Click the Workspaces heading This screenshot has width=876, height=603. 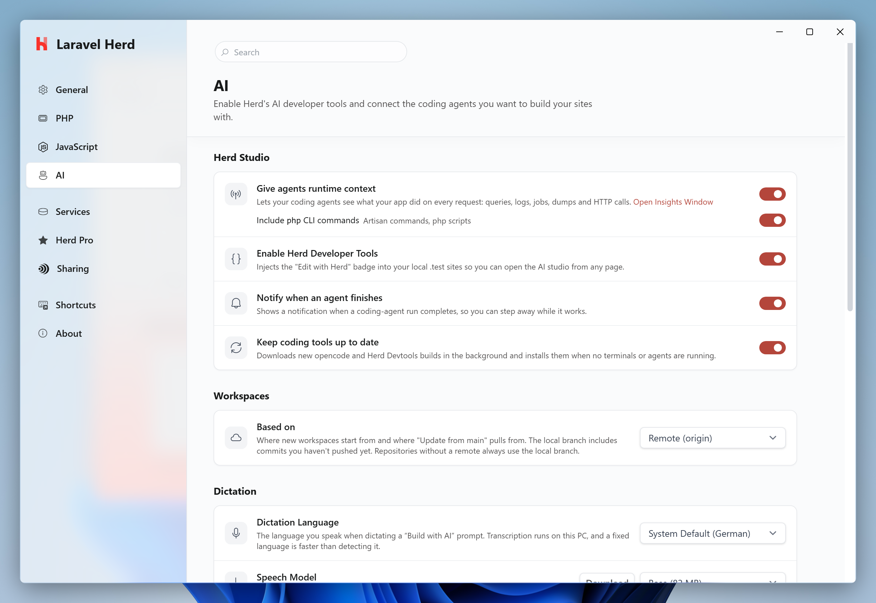click(241, 396)
